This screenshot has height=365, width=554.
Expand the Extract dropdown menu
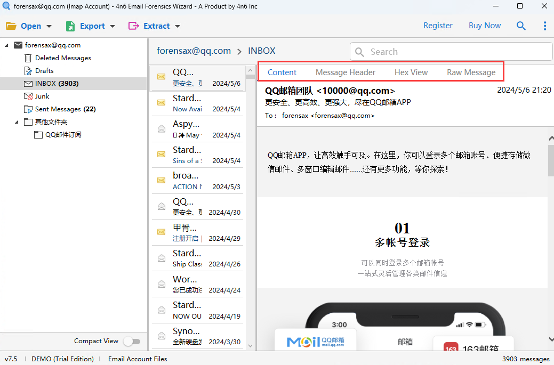coord(155,26)
